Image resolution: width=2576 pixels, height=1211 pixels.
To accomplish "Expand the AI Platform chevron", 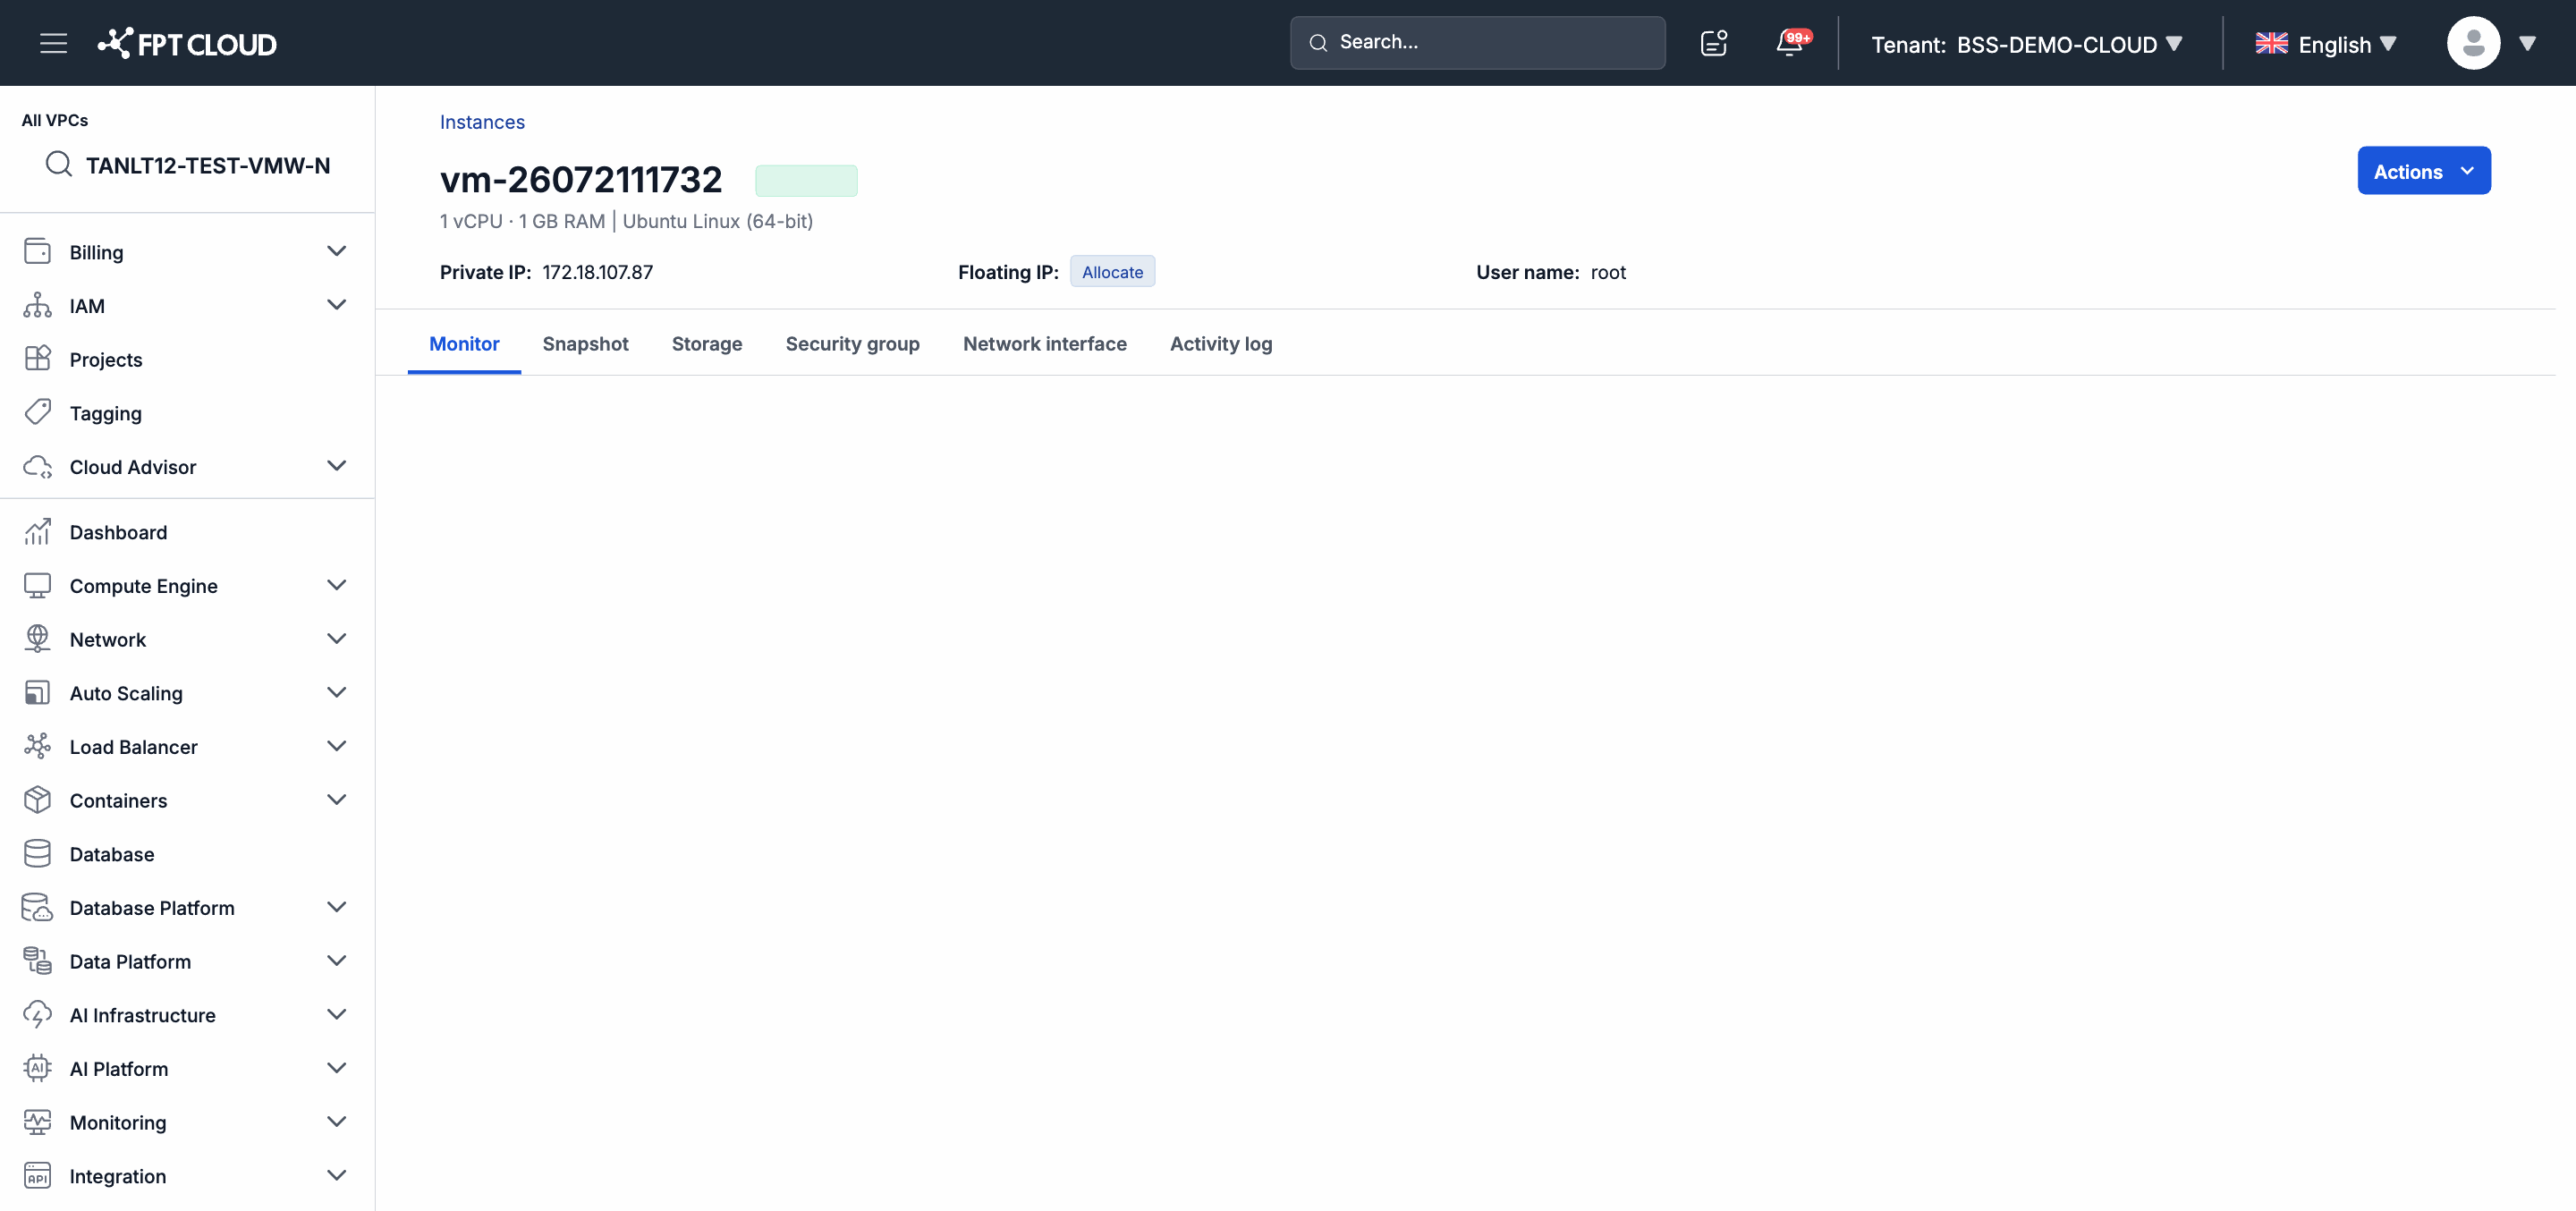I will coord(337,1067).
